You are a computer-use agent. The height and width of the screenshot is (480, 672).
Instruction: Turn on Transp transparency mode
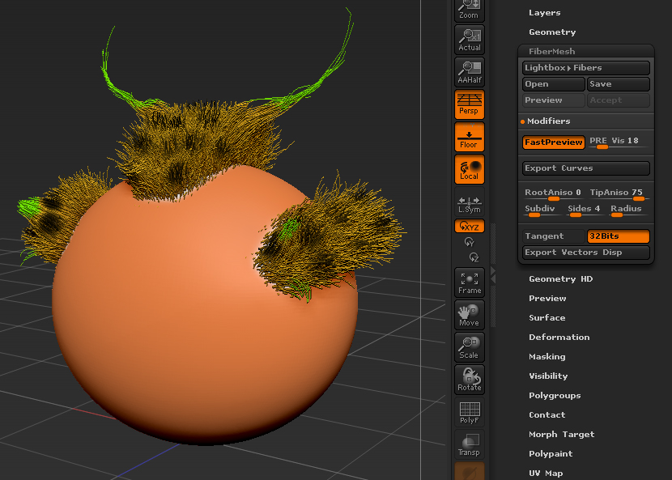[x=469, y=444]
